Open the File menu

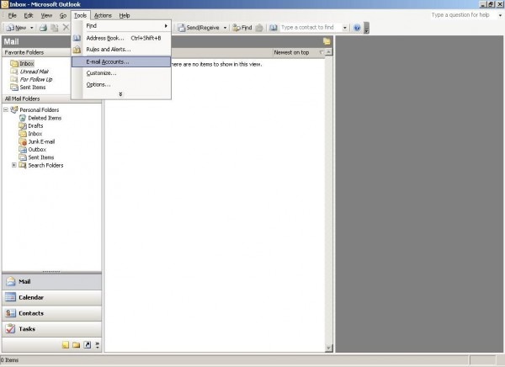click(13, 15)
